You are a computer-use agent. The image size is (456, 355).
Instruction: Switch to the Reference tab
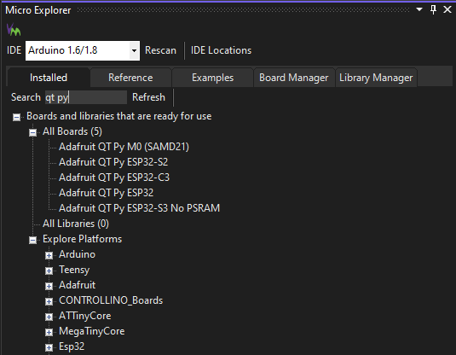point(130,78)
